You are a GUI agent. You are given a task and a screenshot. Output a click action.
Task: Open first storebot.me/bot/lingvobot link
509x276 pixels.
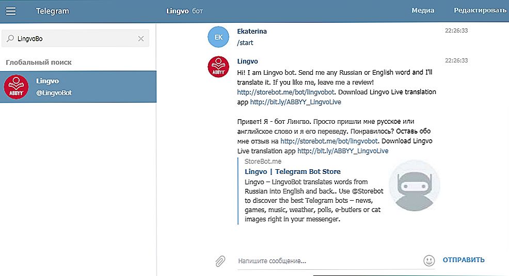pos(285,92)
